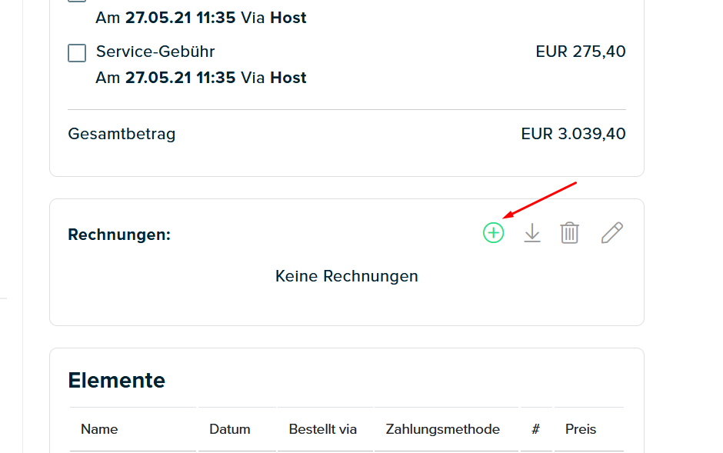The width and height of the screenshot is (723, 453).
Task: Select the Service-Gebühr label text
Action: coord(155,52)
